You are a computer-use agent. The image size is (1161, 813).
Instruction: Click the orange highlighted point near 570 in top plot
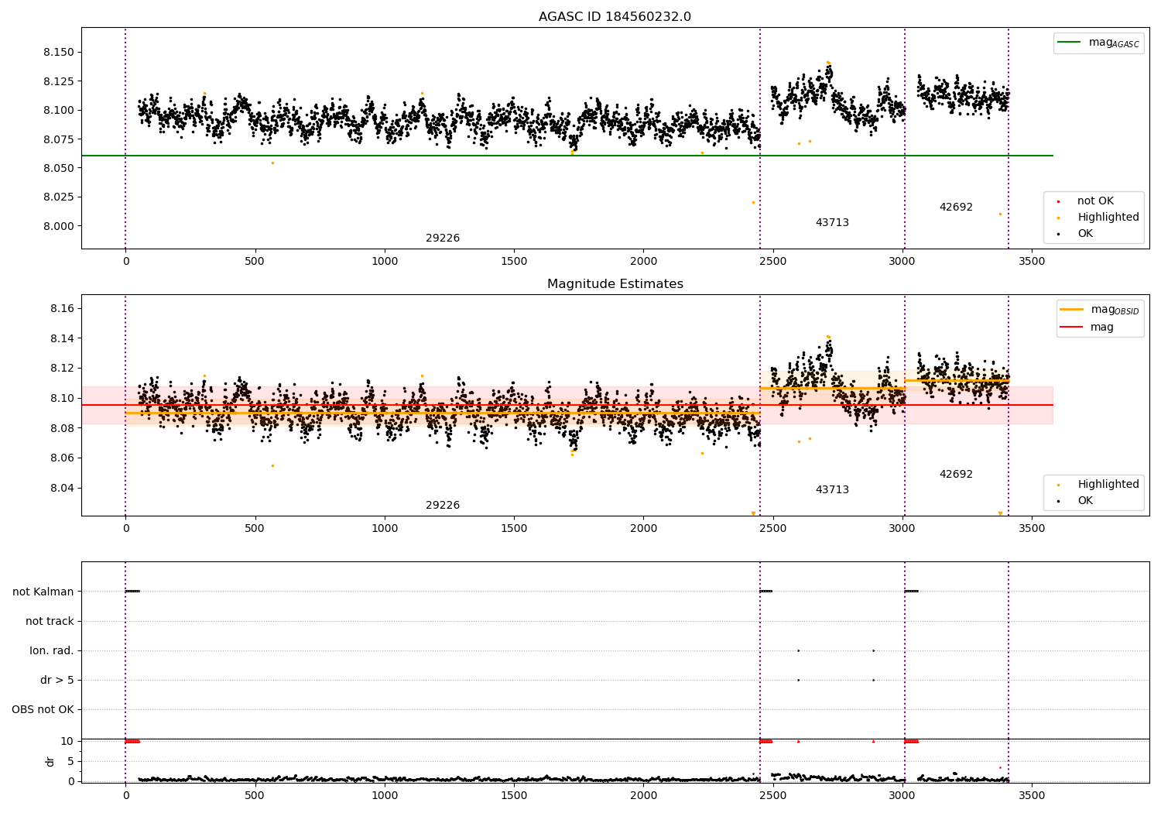click(272, 163)
